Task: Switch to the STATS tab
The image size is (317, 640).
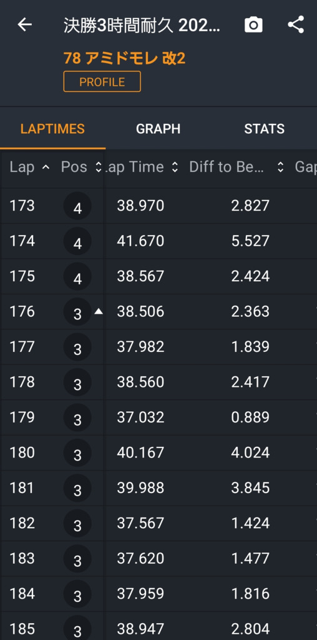Action: (264, 129)
